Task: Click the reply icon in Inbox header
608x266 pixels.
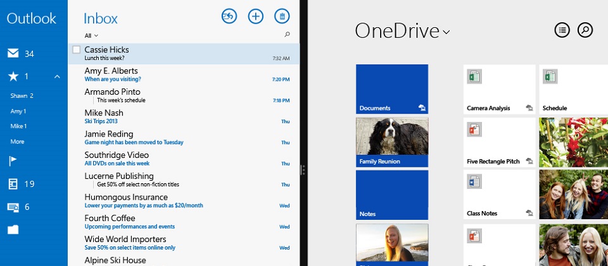Action: (x=229, y=17)
